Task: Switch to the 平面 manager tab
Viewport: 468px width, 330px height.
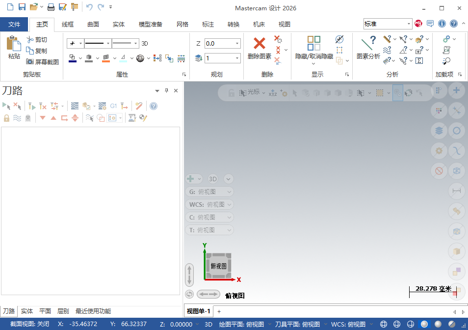Action: [x=45, y=311]
